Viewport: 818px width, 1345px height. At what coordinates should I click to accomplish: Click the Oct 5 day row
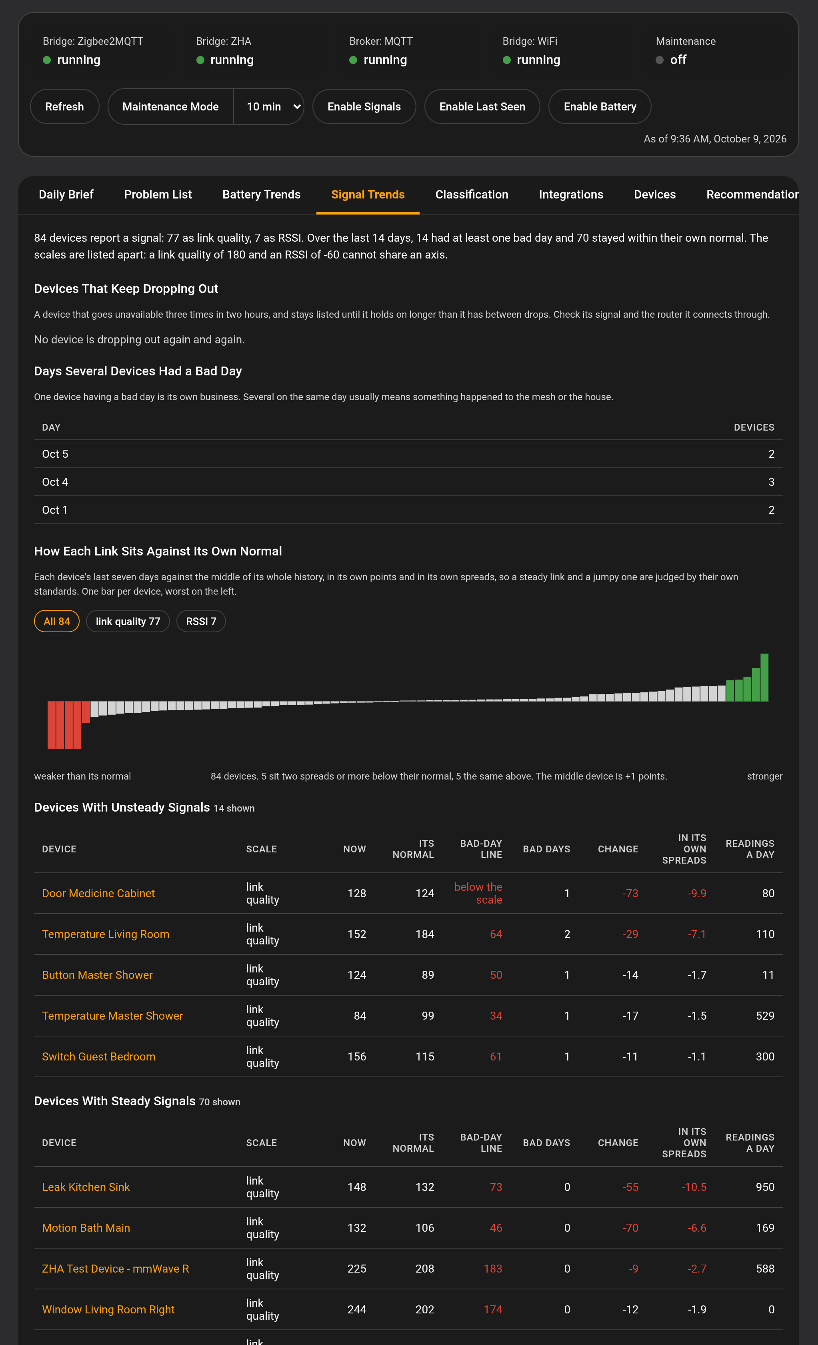408,454
